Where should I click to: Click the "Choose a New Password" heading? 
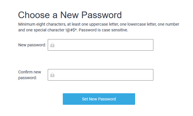point(70,15)
